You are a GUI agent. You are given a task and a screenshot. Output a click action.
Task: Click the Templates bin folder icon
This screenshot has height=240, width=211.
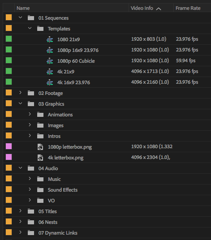(40, 29)
